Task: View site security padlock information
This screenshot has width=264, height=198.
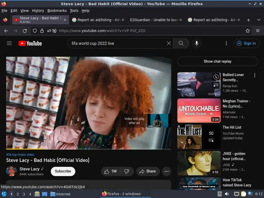Action: (42, 31)
